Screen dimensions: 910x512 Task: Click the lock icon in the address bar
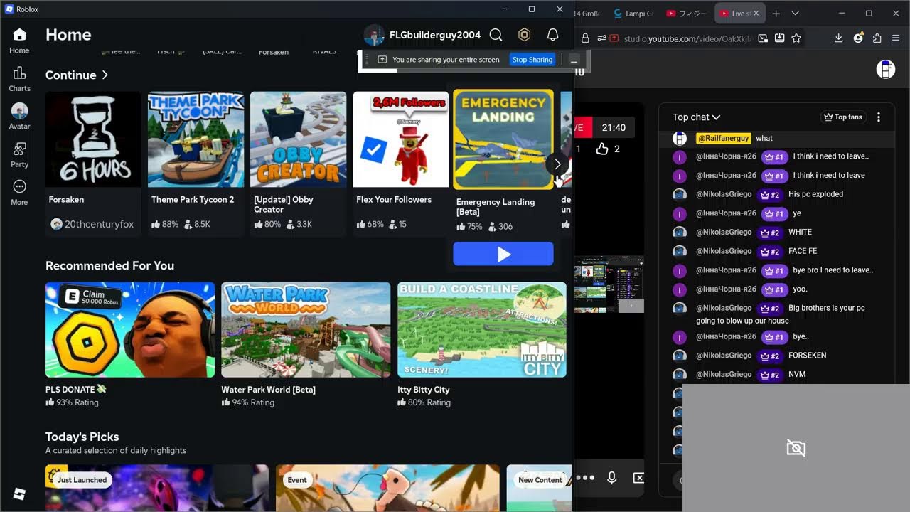(585, 38)
